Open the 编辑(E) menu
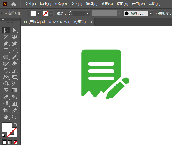 pos(45,4)
